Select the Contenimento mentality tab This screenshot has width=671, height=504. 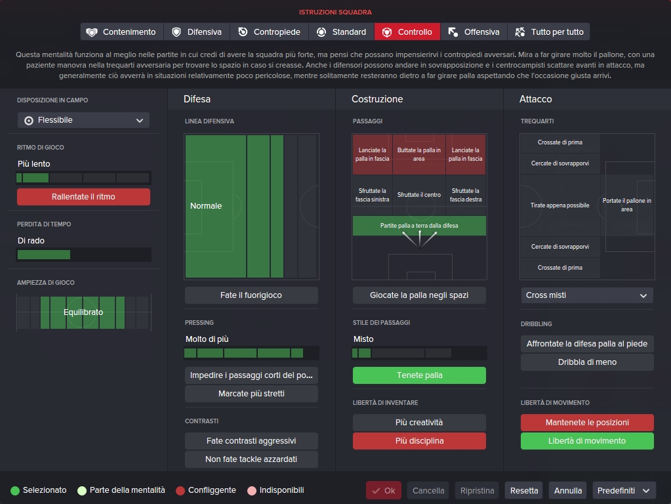(122, 32)
